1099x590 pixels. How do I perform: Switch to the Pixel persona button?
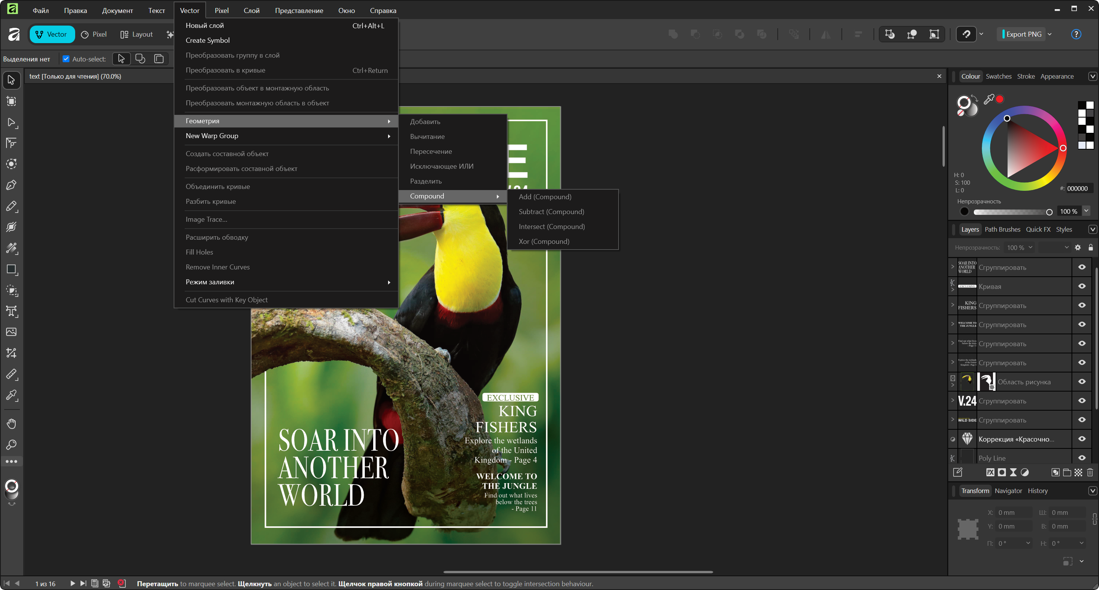point(94,35)
